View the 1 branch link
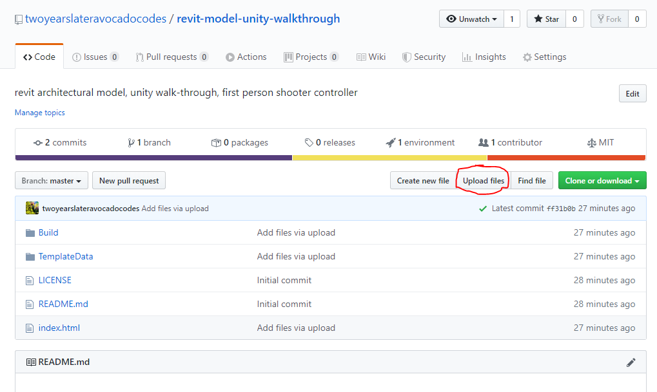Image resolution: width=657 pixels, height=392 pixels. click(x=149, y=143)
